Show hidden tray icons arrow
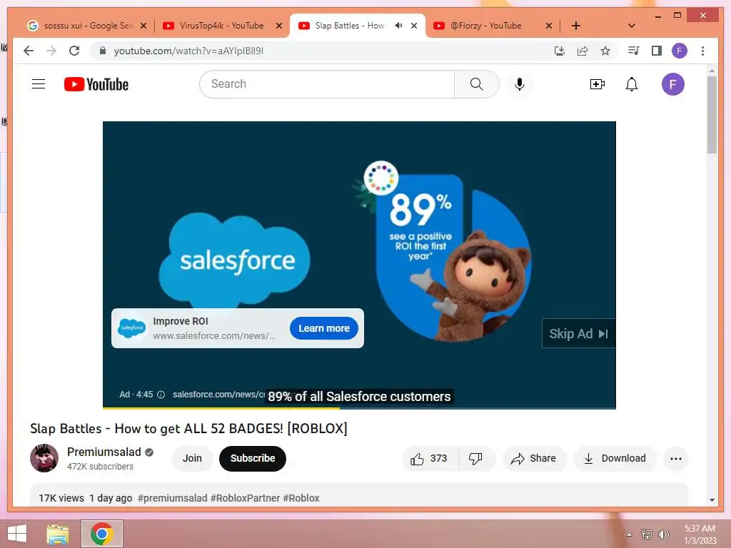 coord(629,534)
